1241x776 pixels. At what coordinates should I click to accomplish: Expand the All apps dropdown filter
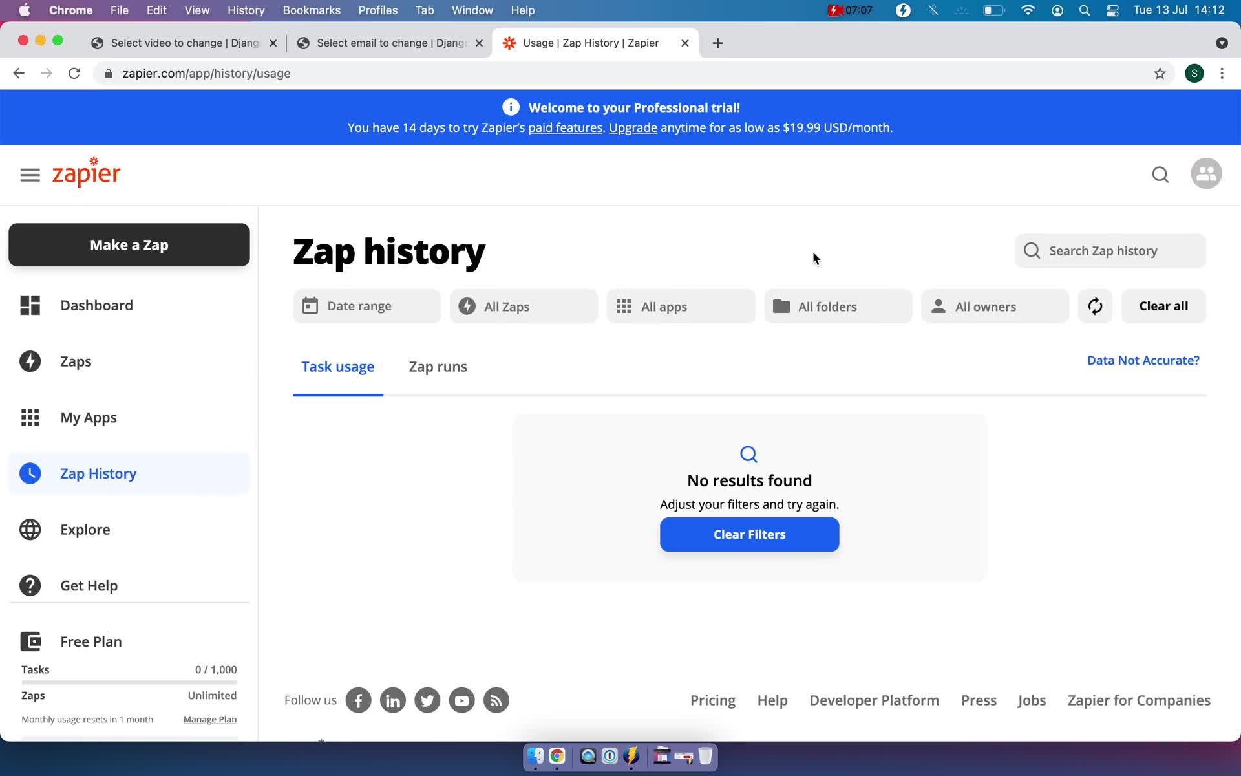681,306
